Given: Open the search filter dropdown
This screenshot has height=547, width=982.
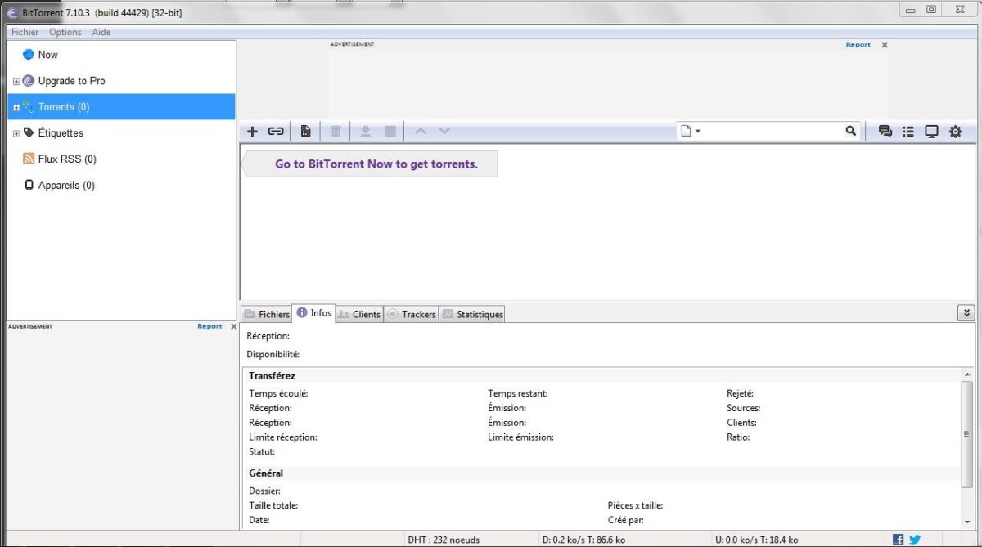Looking at the screenshot, I should coord(696,131).
